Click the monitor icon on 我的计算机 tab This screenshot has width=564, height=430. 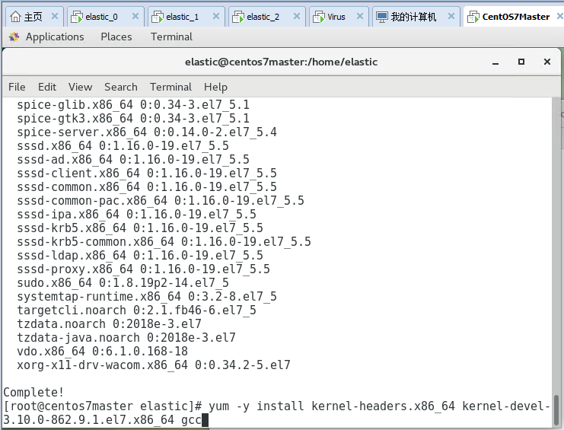(381, 17)
